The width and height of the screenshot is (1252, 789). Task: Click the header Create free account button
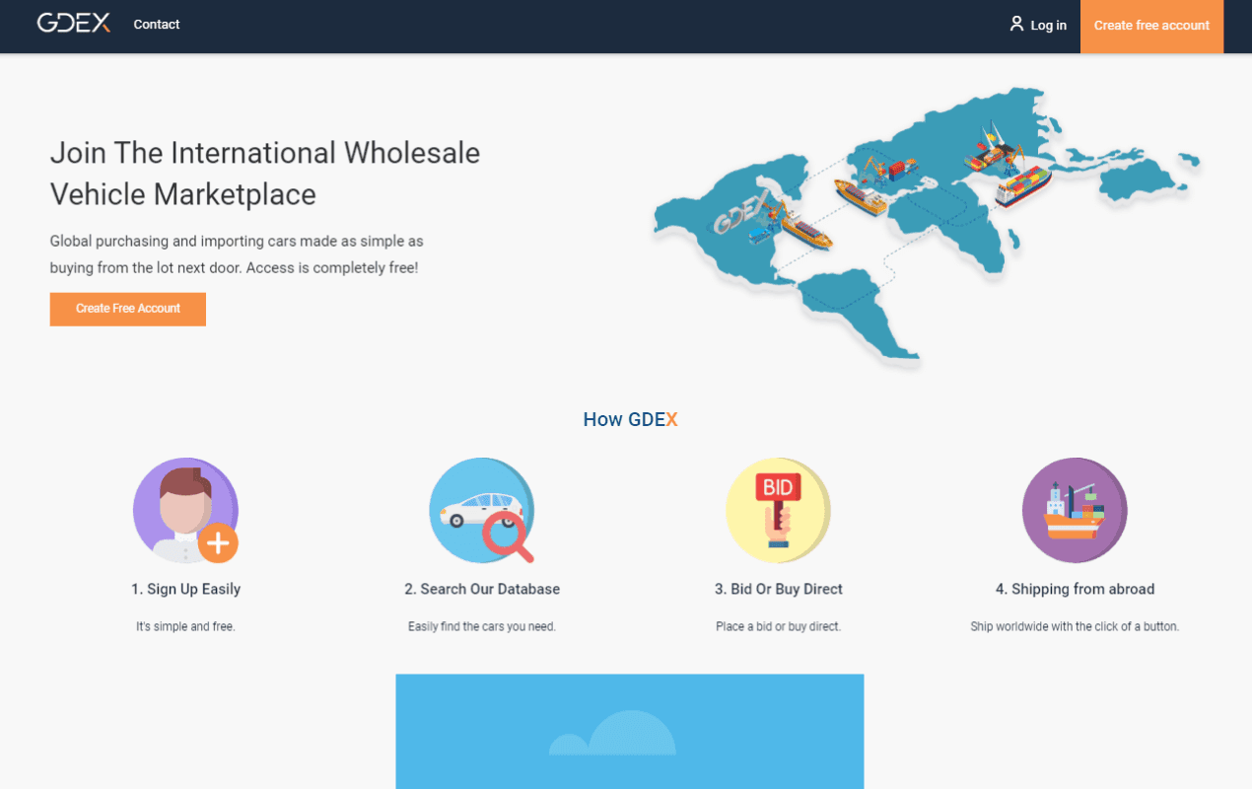(x=1151, y=27)
